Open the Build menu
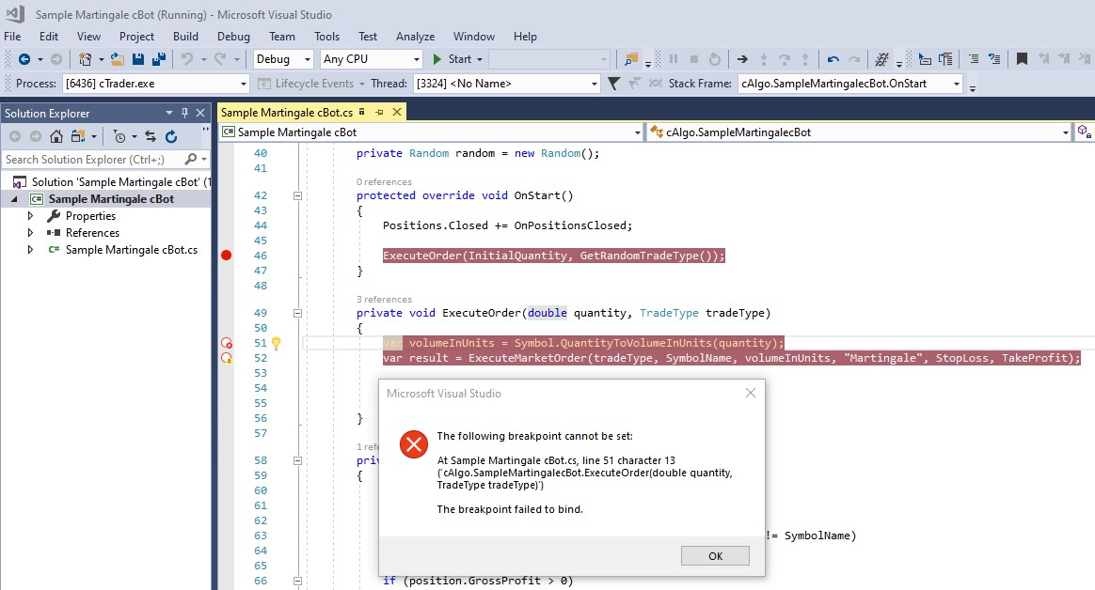This screenshot has width=1095, height=590. (x=185, y=37)
